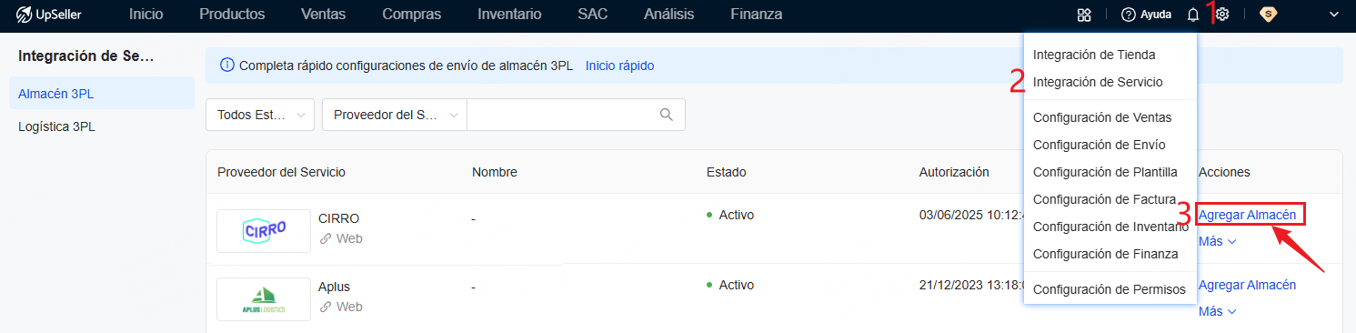Open the Ayuda help icon
The height and width of the screenshot is (333, 1356).
coord(1146,15)
